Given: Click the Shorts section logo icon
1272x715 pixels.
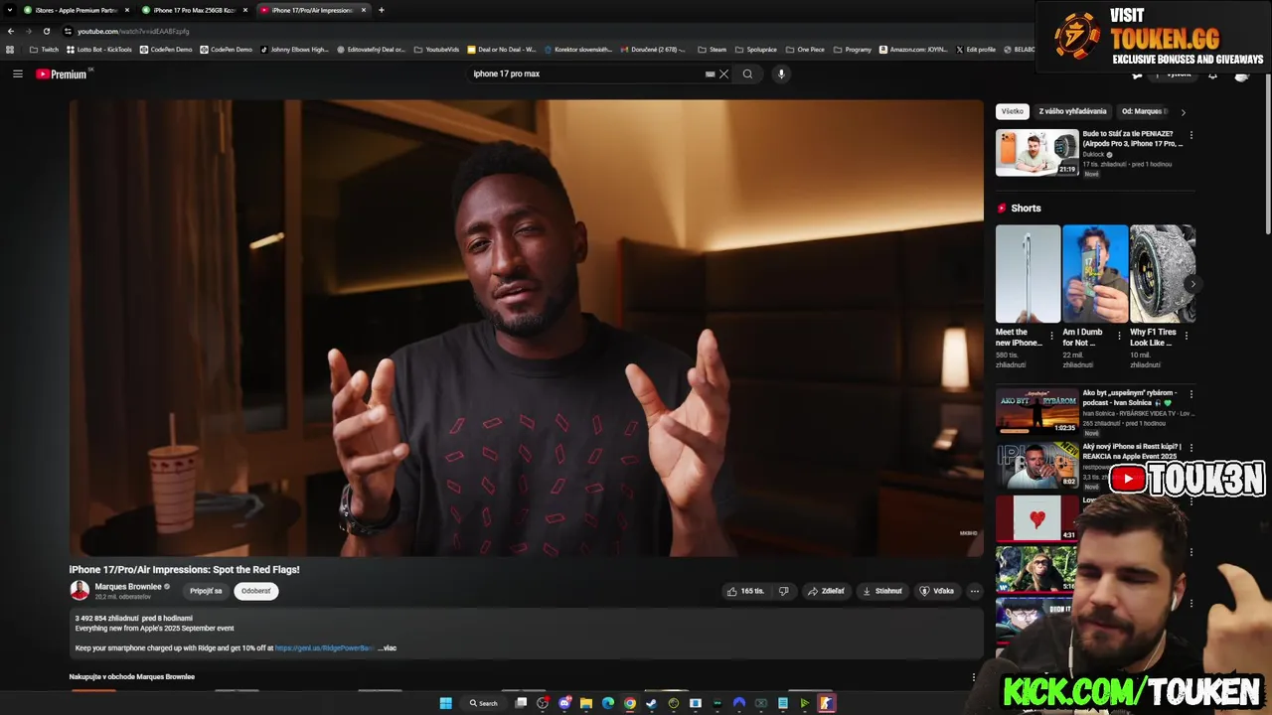Looking at the screenshot, I should point(1002,209).
